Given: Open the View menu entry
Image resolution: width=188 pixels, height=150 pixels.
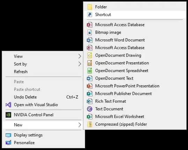Looking at the screenshot, I should (x=43, y=56).
